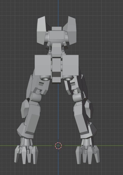Click the right-hand thruster nozzle ring
123x175 pixels.
[x=68, y=79]
